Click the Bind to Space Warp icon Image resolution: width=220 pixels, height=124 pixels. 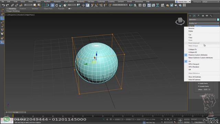(21, 6)
